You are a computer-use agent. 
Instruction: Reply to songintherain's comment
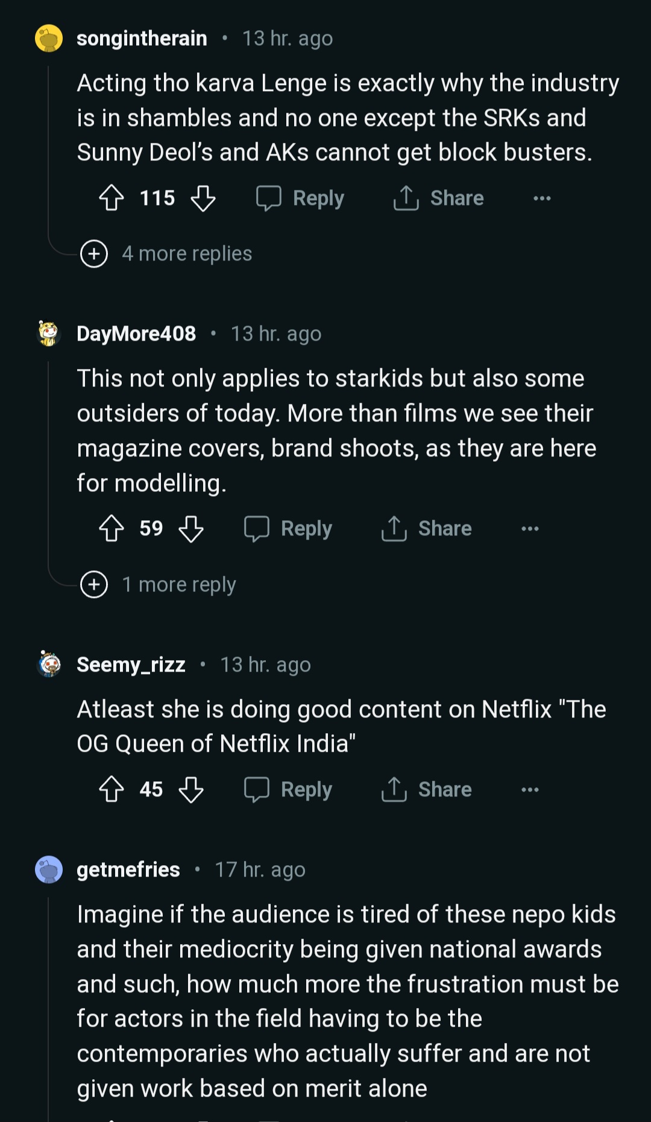pyautogui.click(x=300, y=198)
